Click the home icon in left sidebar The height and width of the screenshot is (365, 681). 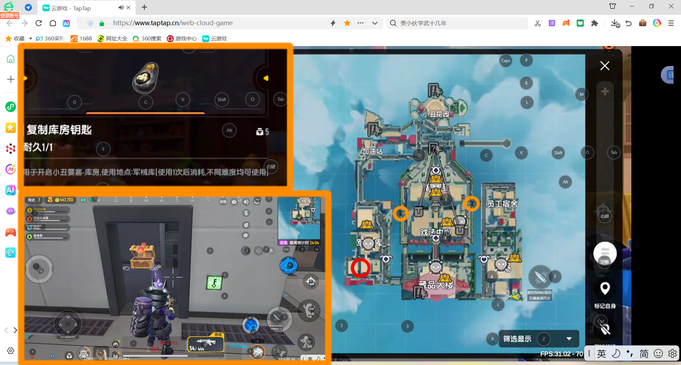(11, 59)
